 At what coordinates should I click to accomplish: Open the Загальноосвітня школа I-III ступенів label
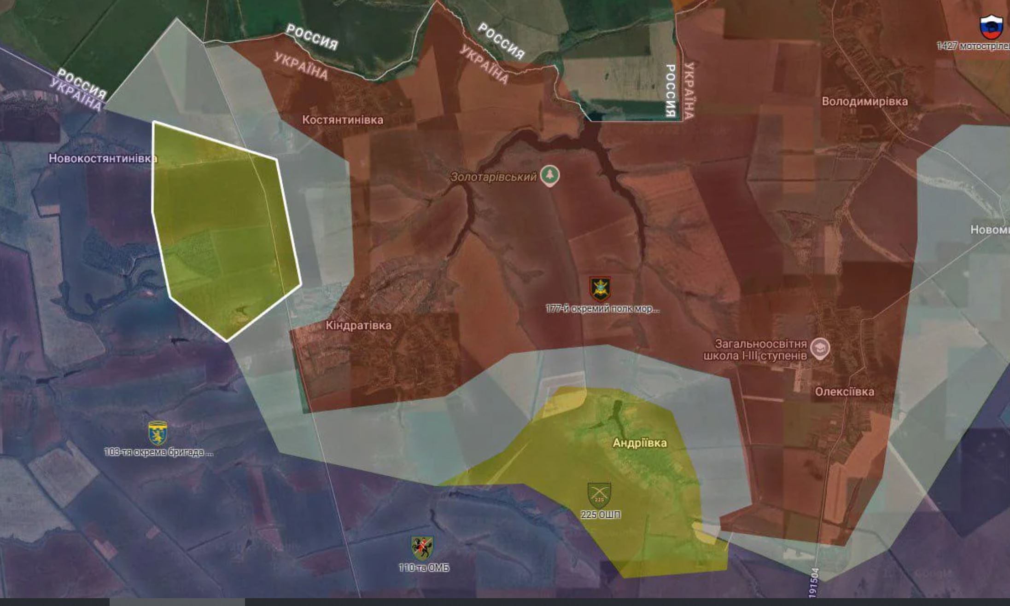tap(755, 350)
